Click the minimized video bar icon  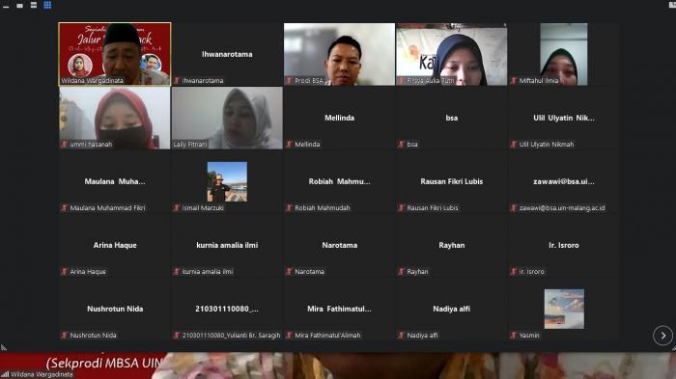click(x=6, y=6)
